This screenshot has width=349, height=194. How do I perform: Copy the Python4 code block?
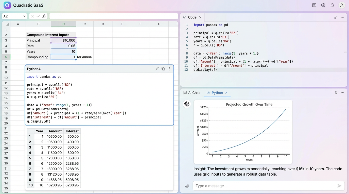[163, 69]
